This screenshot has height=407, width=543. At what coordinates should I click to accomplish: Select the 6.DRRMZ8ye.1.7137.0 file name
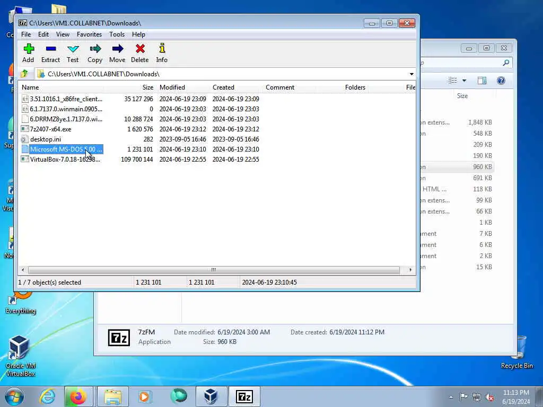66,119
